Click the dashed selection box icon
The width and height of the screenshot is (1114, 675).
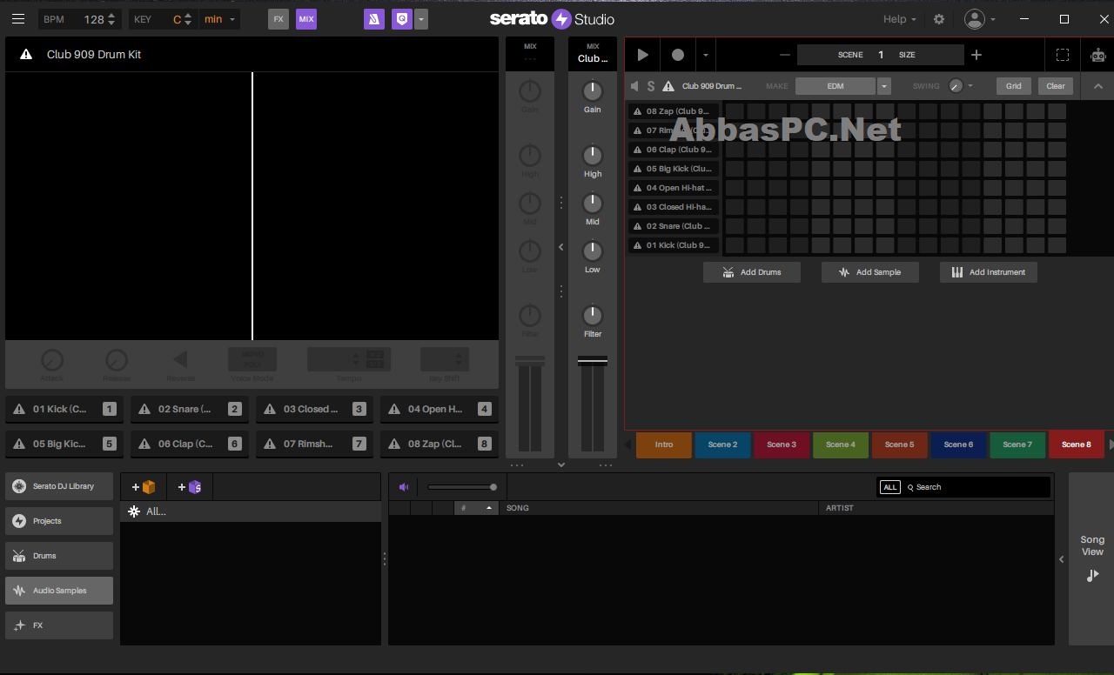pyautogui.click(x=1063, y=55)
